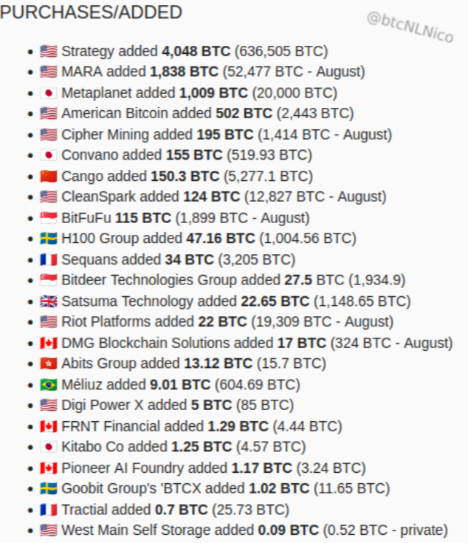Click the US flag beside Strategy
This screenshot has height=543, width=468.
[48, 51]
